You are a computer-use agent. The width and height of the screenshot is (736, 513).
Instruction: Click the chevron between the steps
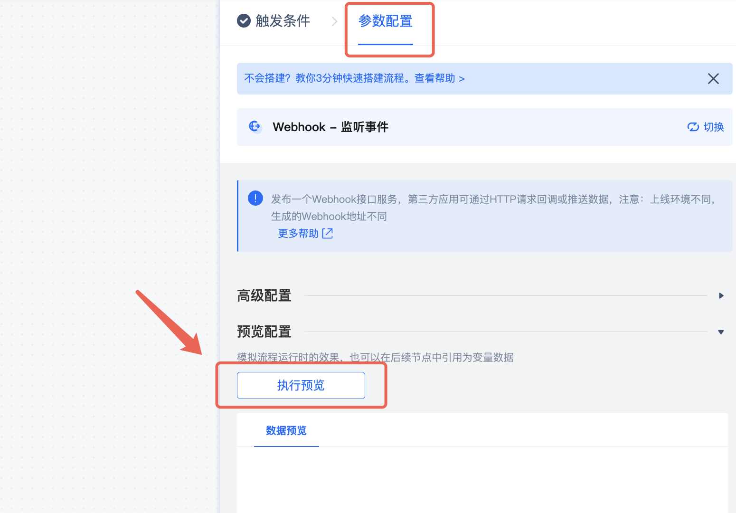(334, 21)
